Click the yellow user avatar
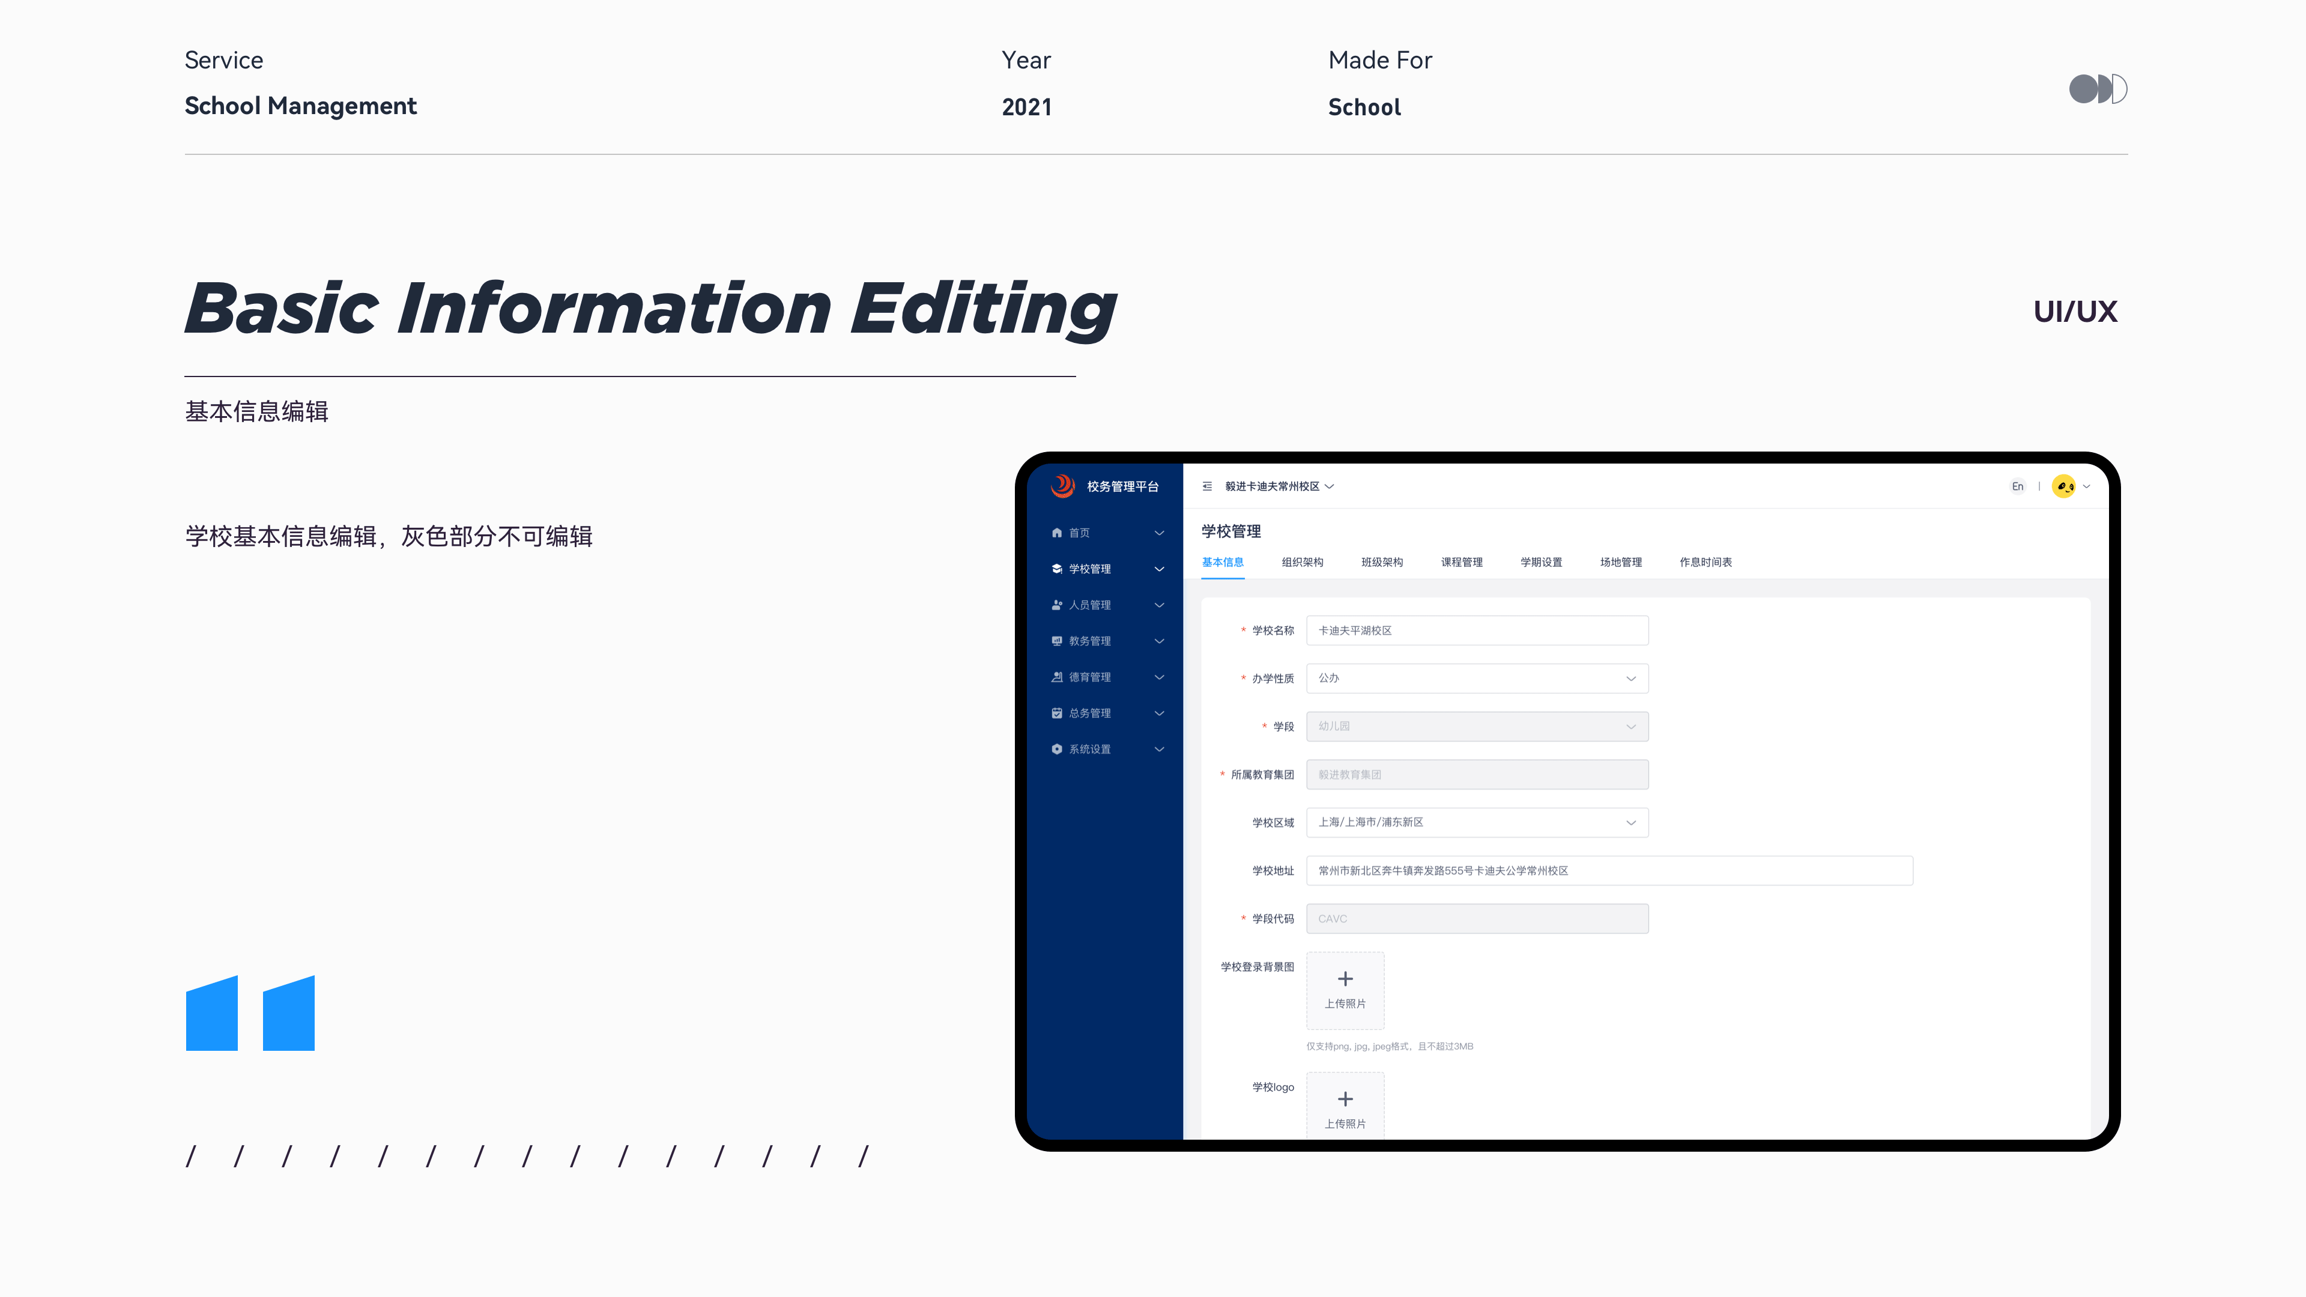Screen dimensions: 2306x1297 click(2065, 486)
